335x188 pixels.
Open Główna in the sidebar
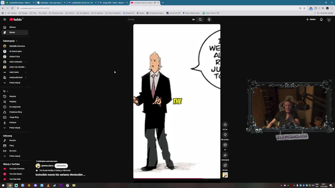point(15,27)
